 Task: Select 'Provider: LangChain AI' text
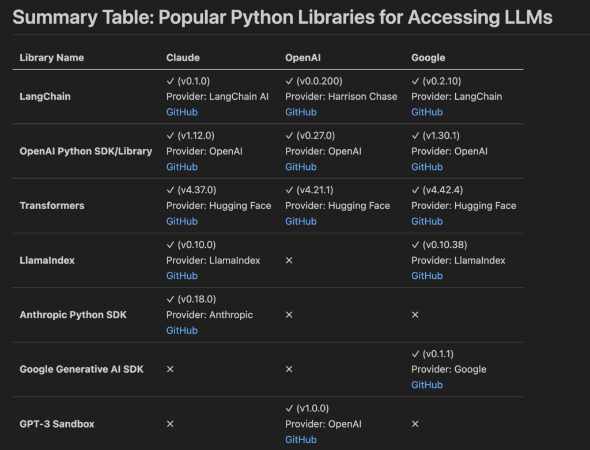[217, 96]
